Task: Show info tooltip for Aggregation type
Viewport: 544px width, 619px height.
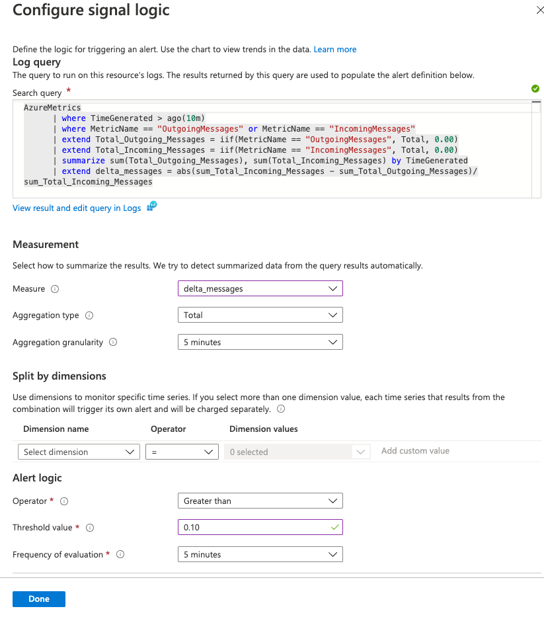Action: pos(89,315)
